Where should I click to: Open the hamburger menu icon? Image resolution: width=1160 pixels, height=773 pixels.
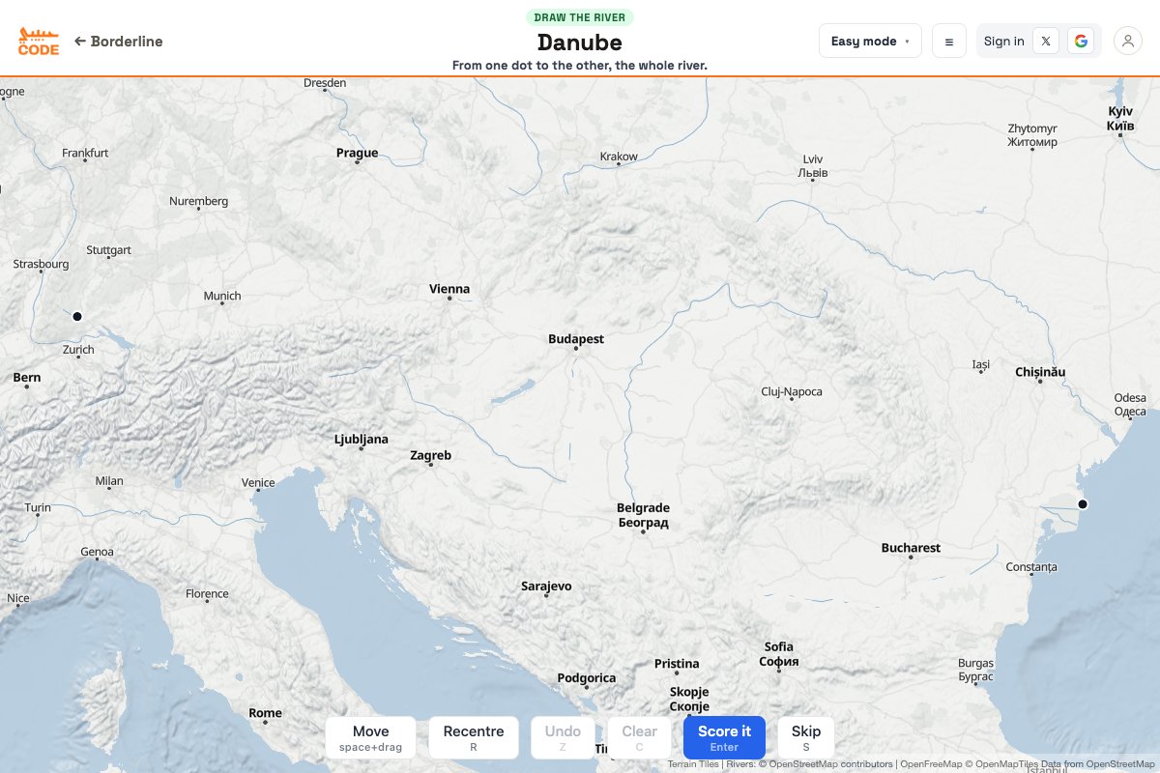coord(949,42)
